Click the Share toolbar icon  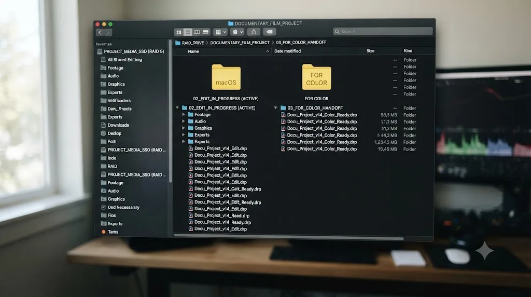[x=254, y=32]
